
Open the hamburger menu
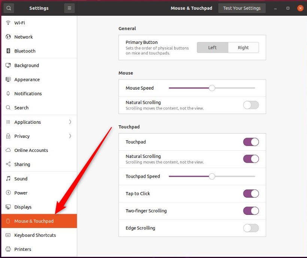pos(69,8)
